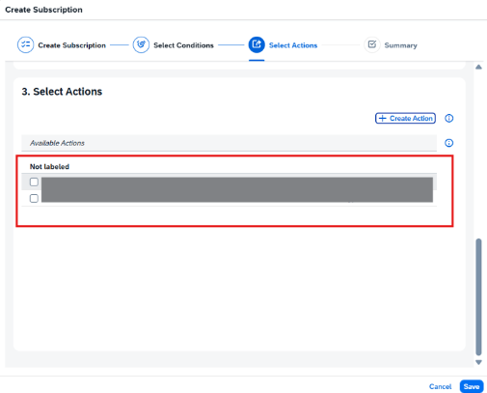Click the Cancel link
487x393 pixels.
[440, 386]
